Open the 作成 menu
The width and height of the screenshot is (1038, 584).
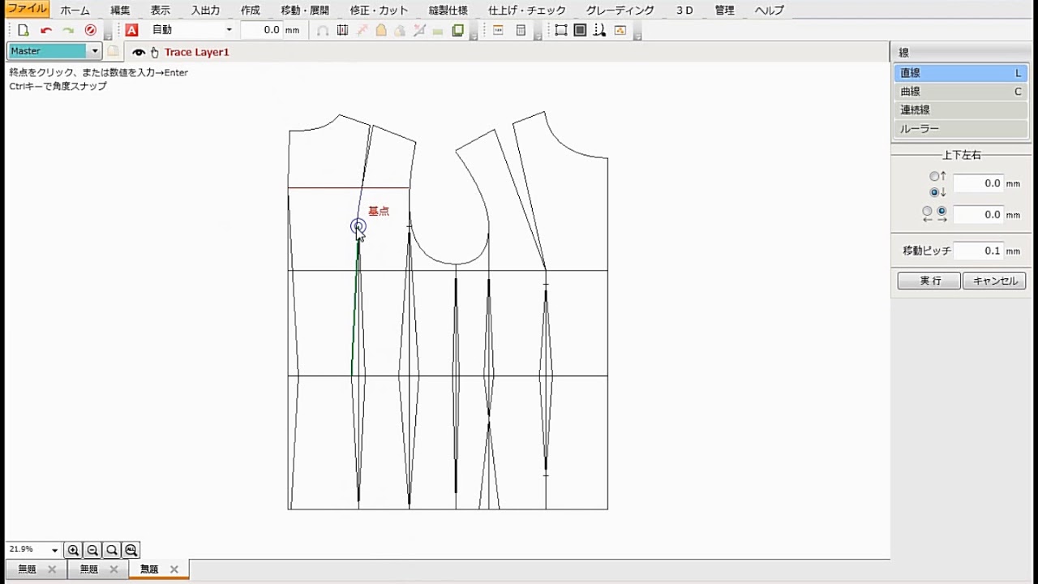tap(251, 11)
